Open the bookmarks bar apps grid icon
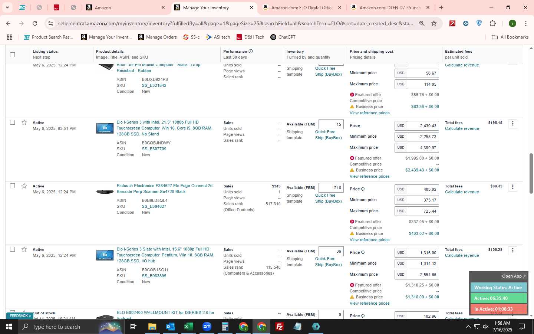534x334 pixels. pos(10,37)
